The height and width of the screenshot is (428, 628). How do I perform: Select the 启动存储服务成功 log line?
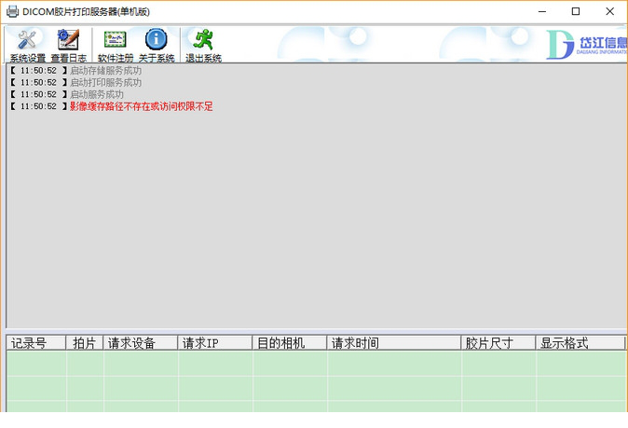(76, 71)
